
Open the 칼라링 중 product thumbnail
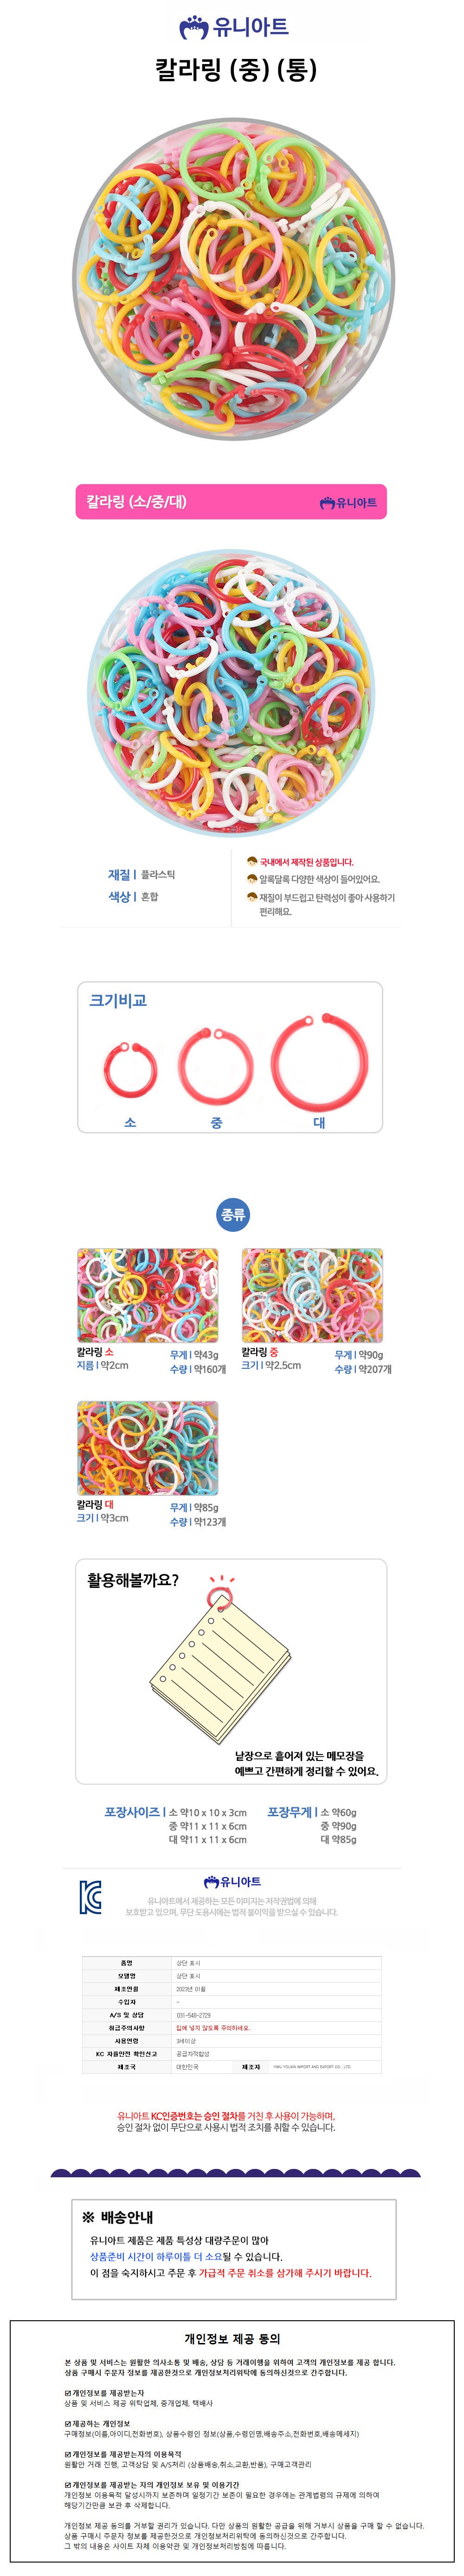312,1295
